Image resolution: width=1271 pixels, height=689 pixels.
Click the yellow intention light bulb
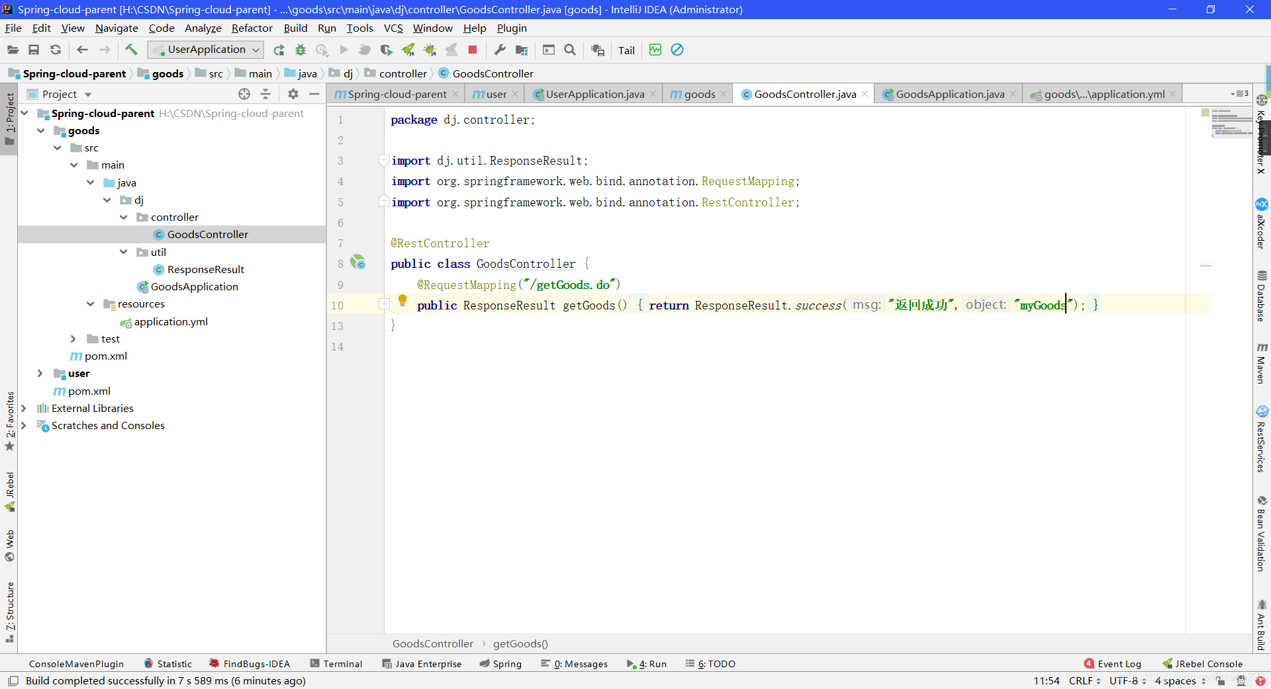tap(402, 301)
